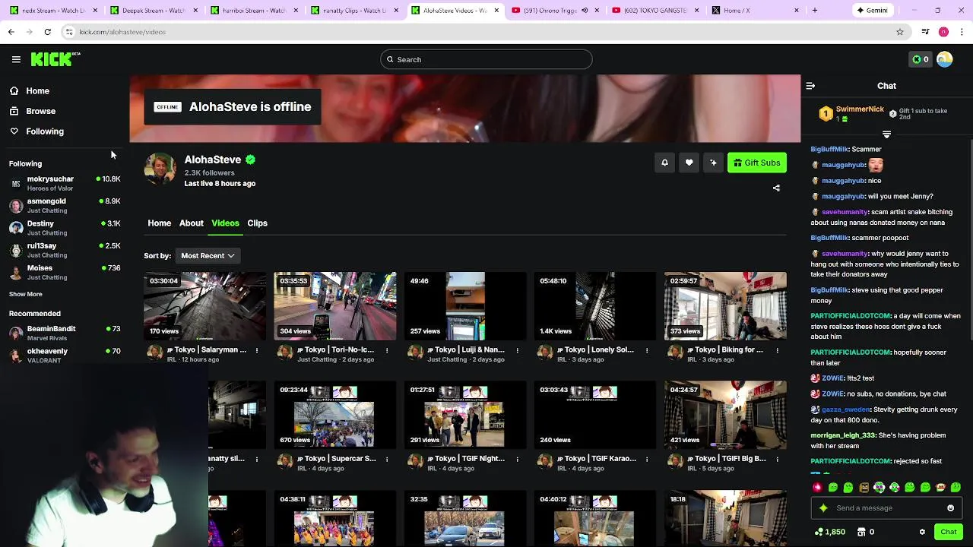The width and height of the screenshot is (973, 547).
Task: Open options menu for TGIF Karao video
Action: pyautogui.click(x=647, y=459)
